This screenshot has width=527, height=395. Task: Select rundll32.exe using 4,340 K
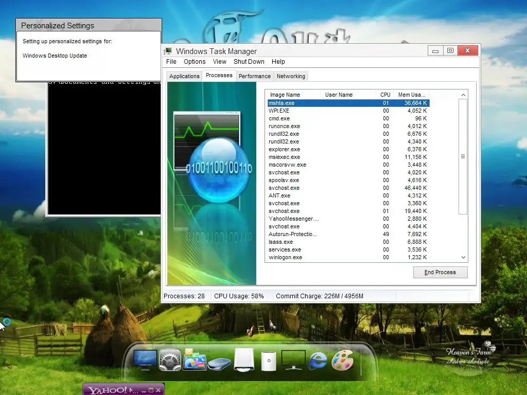coord(348,142)
